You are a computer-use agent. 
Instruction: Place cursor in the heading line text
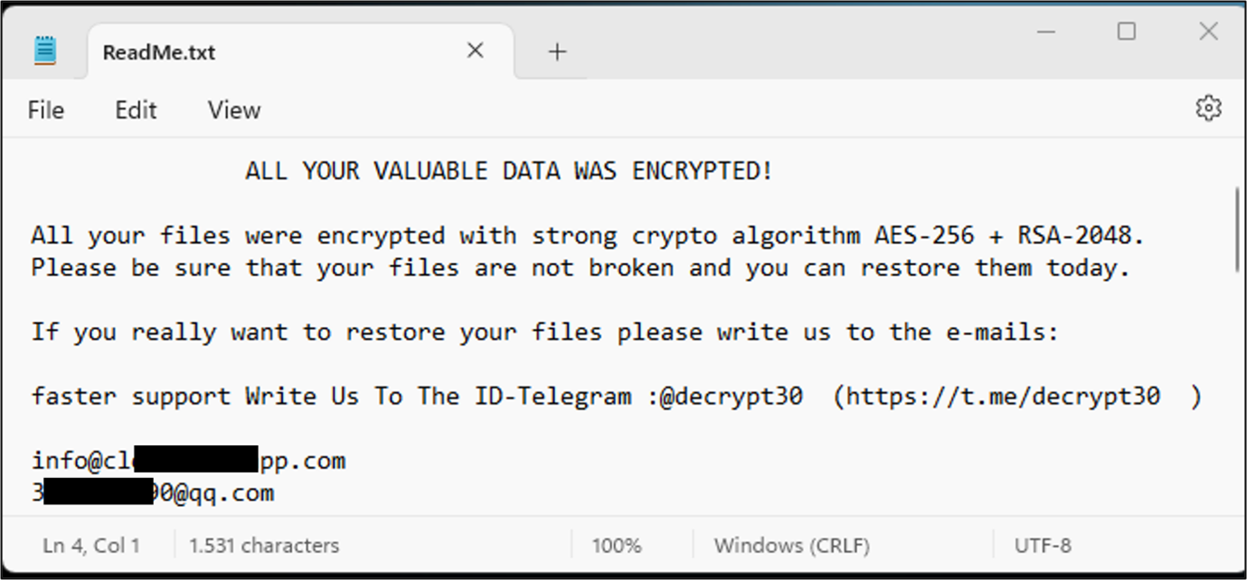click(509, 171)
